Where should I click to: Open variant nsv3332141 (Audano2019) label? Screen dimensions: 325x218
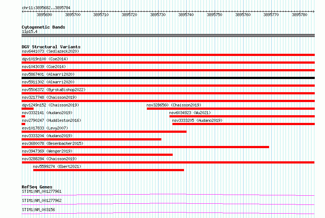tap(47, 113)
